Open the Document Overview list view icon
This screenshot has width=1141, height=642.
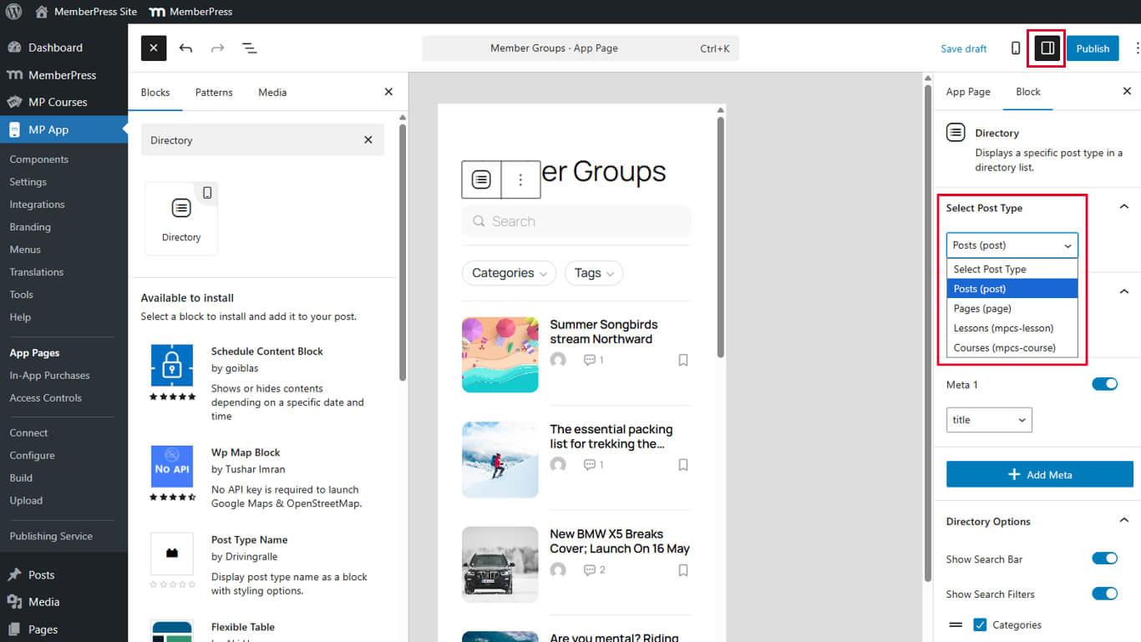click(x=249, y=48)
